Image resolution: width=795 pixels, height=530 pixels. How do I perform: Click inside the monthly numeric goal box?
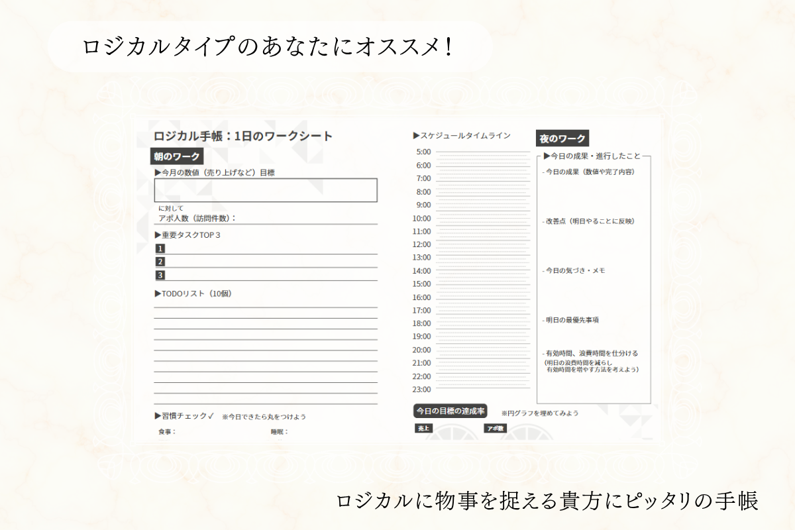266,190
